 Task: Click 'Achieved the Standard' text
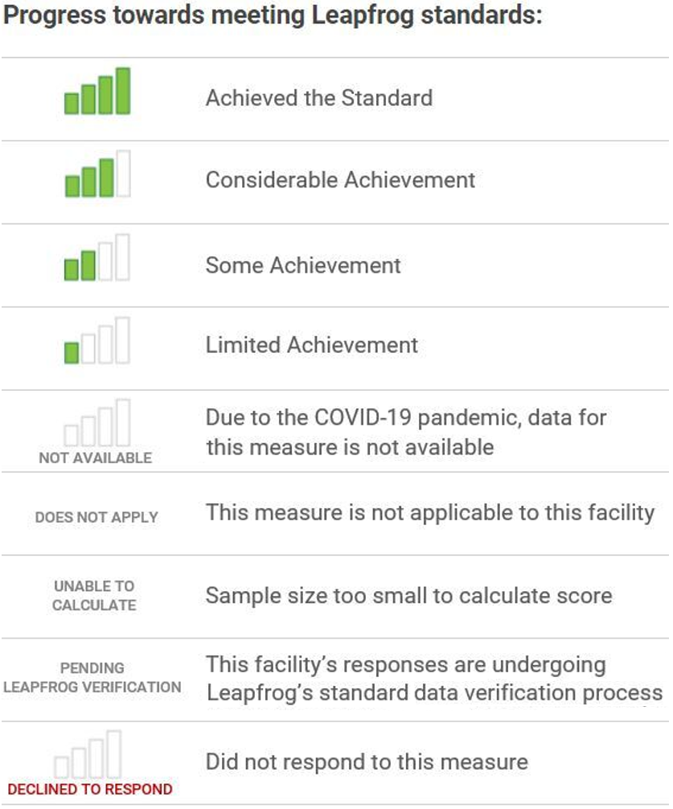(319, 98)
